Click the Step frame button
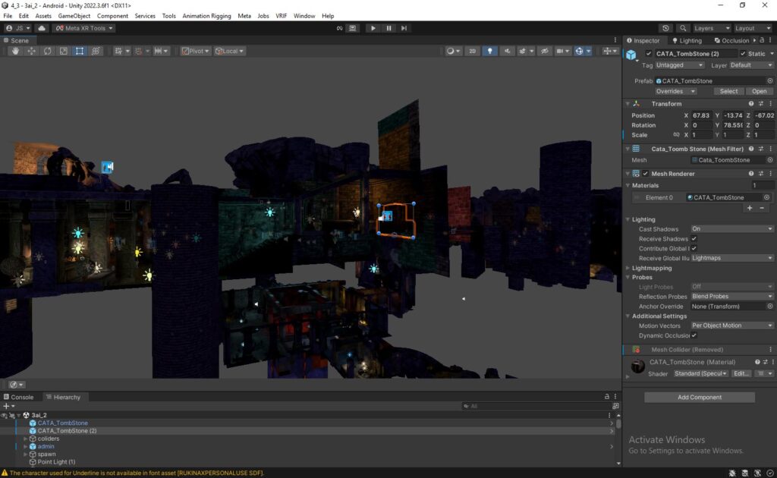The width and height of the screenshot is (777, 478). pos(404,28)
